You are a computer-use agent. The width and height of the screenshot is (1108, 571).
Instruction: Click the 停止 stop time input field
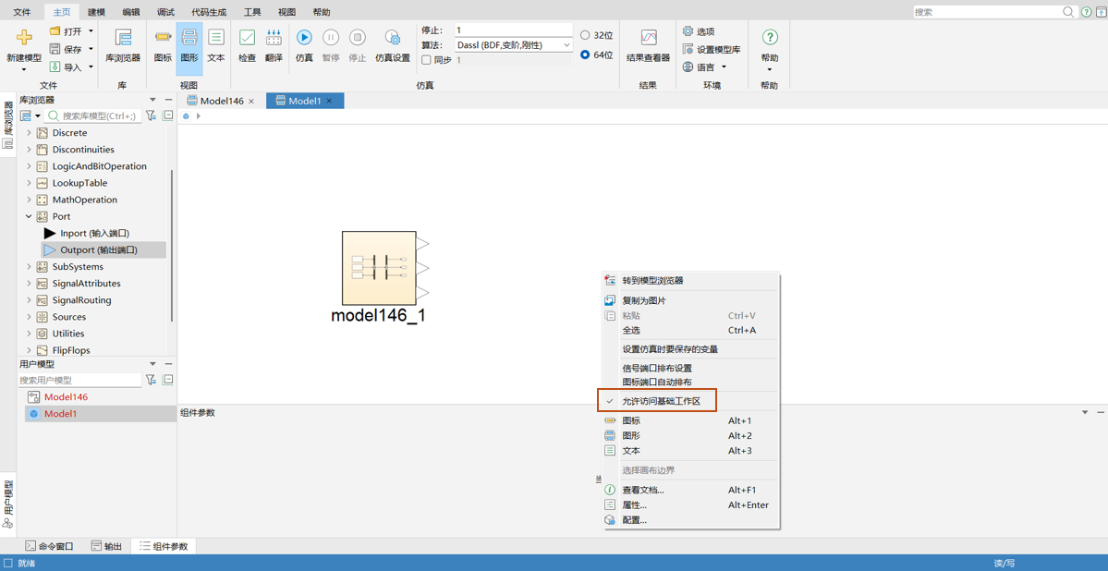click(513, 30)
